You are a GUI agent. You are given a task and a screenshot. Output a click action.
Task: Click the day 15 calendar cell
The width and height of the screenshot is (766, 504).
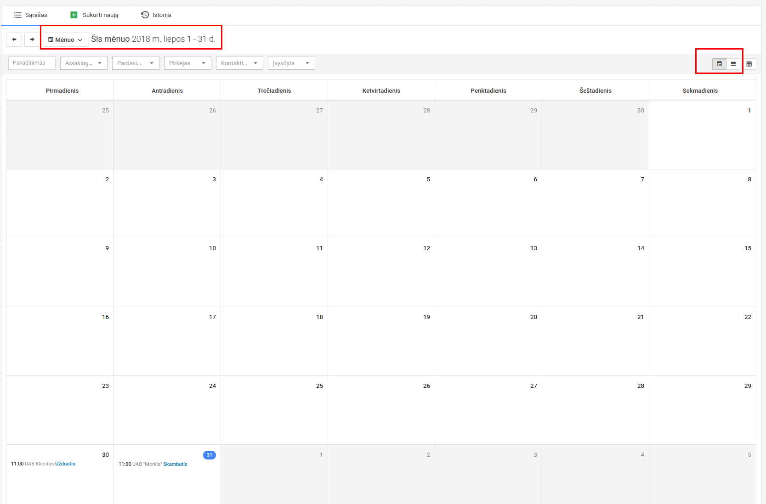pyautogui.click(x=702, y=272)
